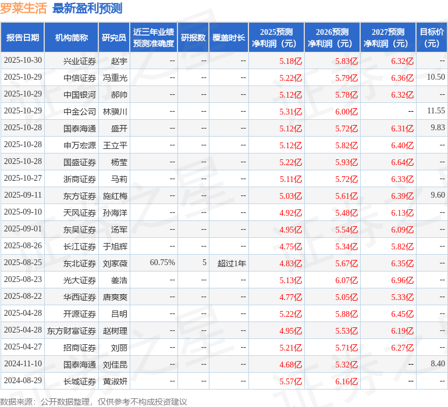Click the 东方财富证券 institution name
448x407 pixels.
click(72, 331)
